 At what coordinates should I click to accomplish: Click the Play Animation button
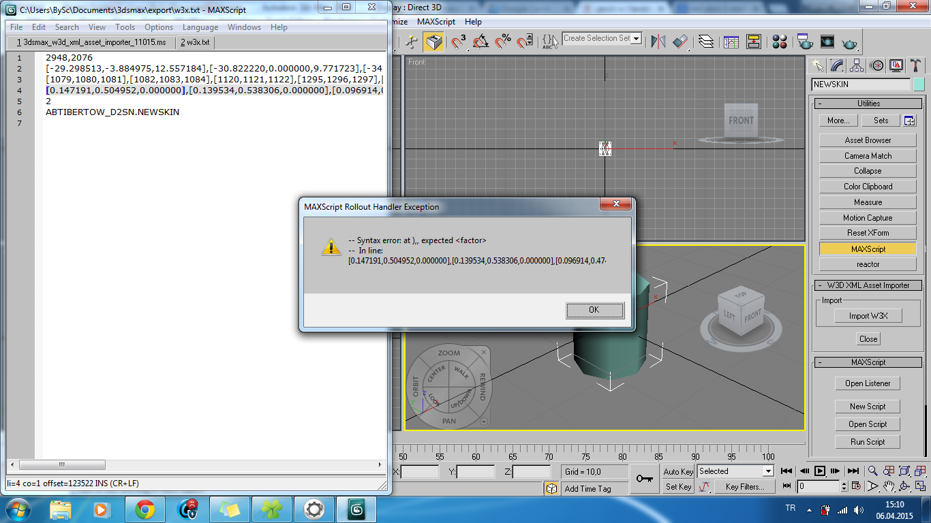[x=820, y=471]
